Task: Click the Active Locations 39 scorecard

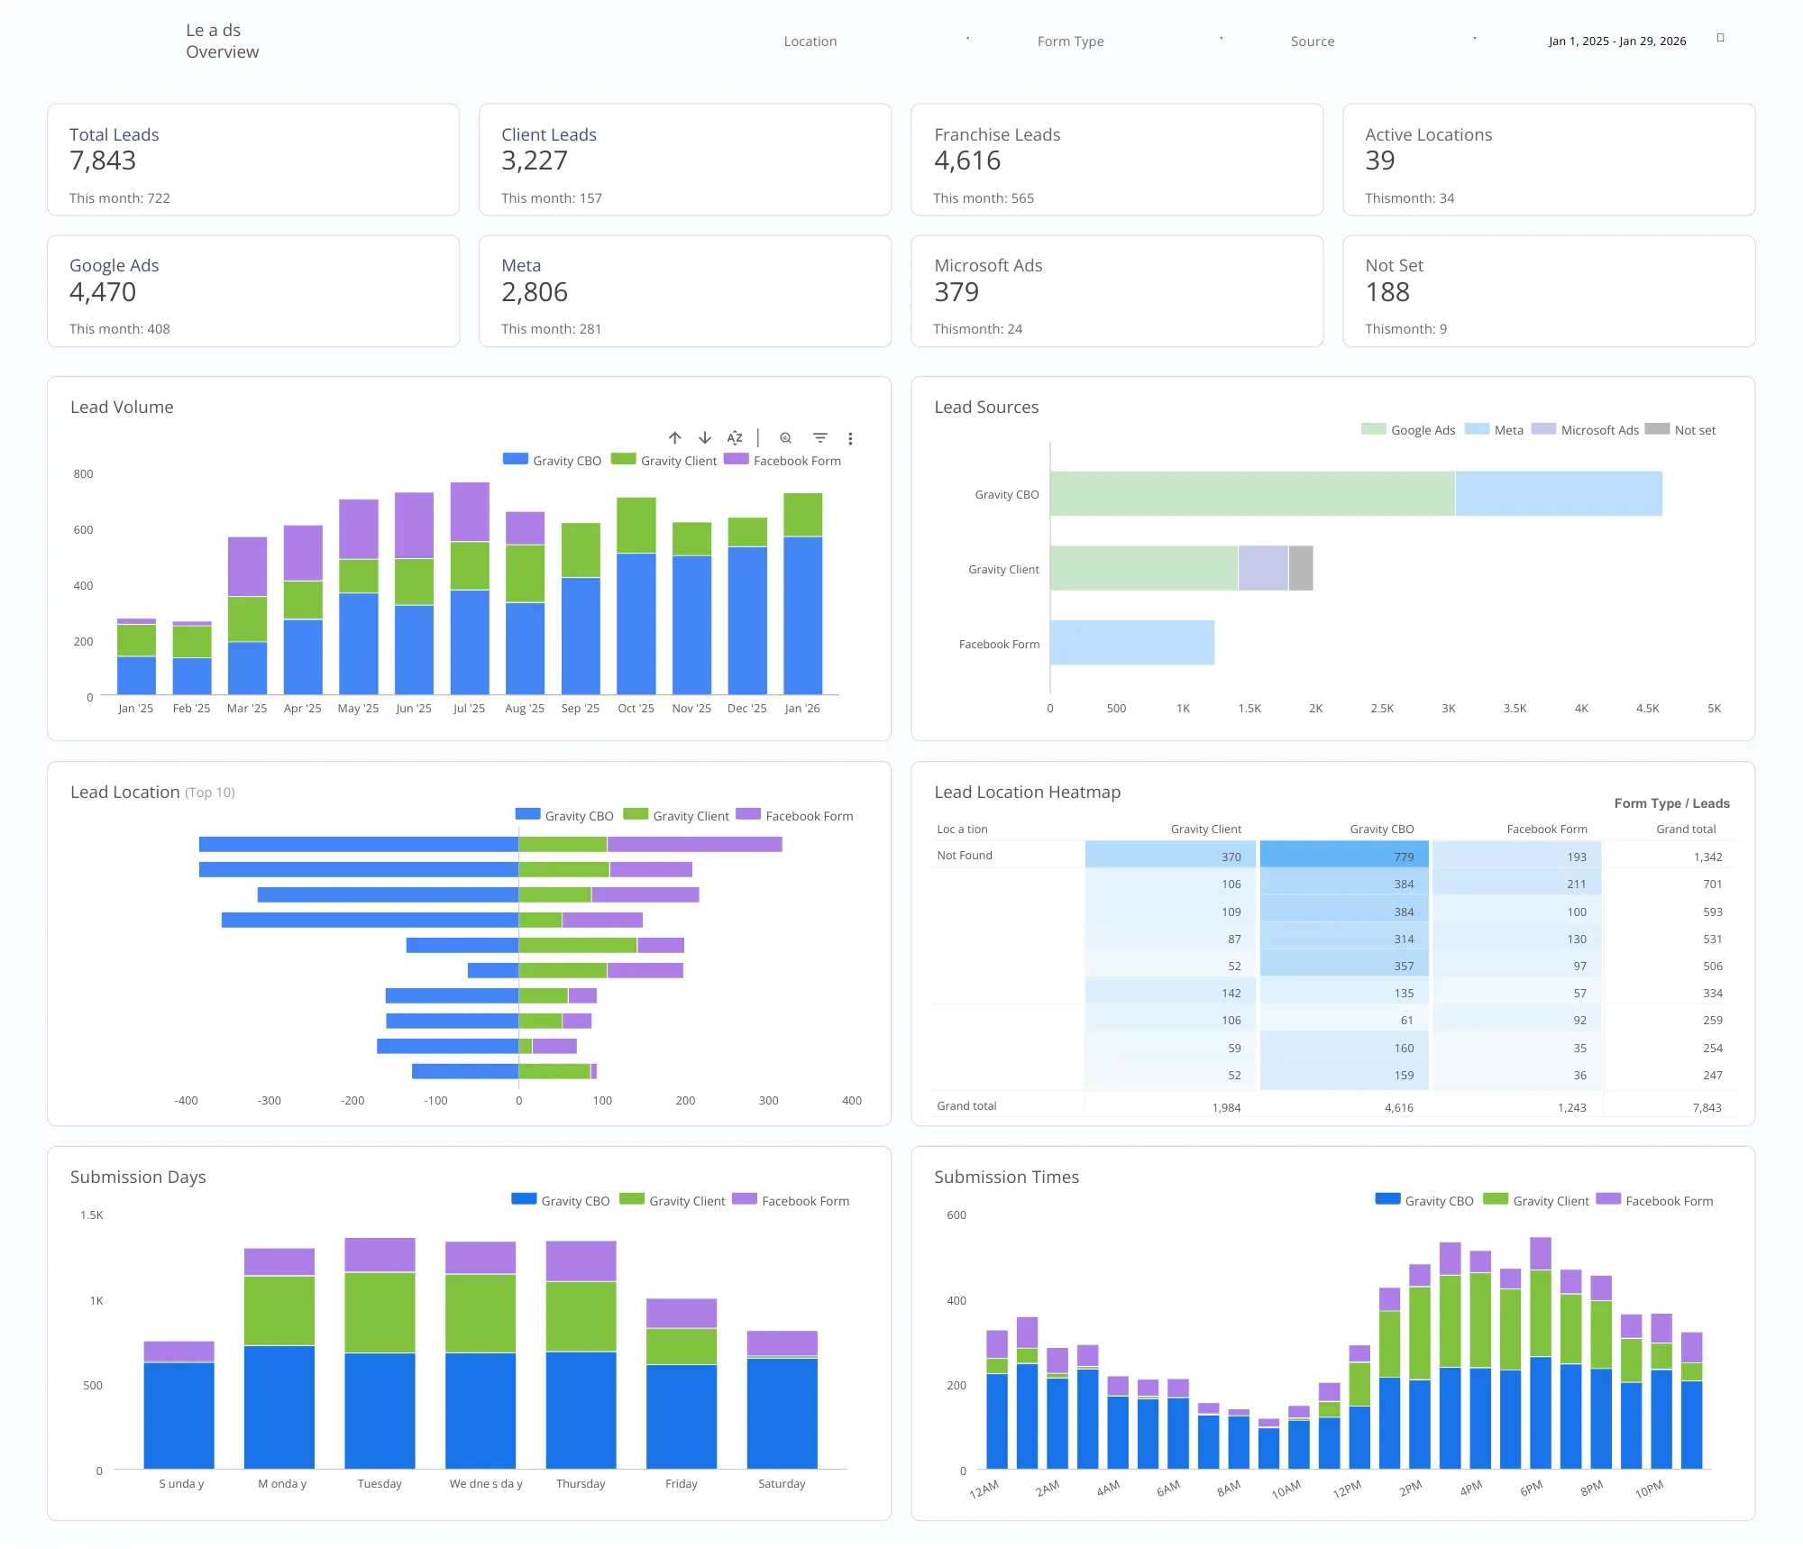Action: click(1549, 160)
